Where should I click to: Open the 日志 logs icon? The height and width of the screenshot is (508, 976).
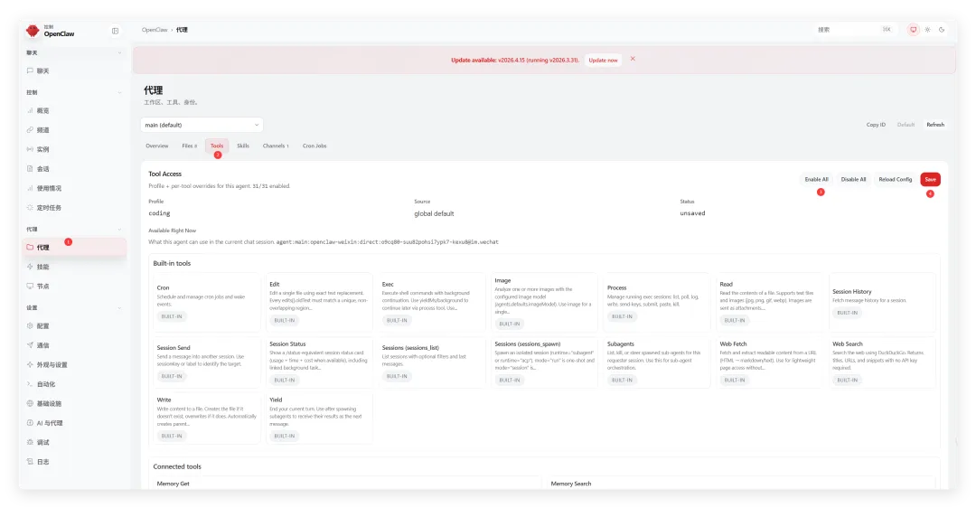click(30, 461)
